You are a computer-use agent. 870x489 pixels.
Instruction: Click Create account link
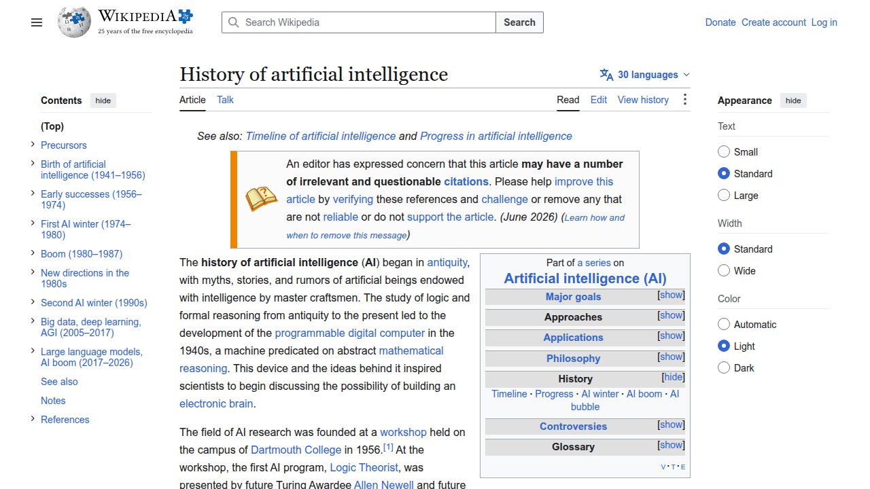click(x=773, y=22)
